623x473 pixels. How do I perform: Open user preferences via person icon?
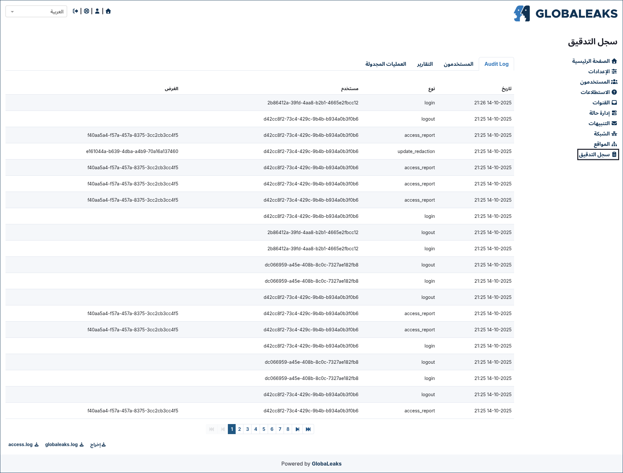[97, 11]
